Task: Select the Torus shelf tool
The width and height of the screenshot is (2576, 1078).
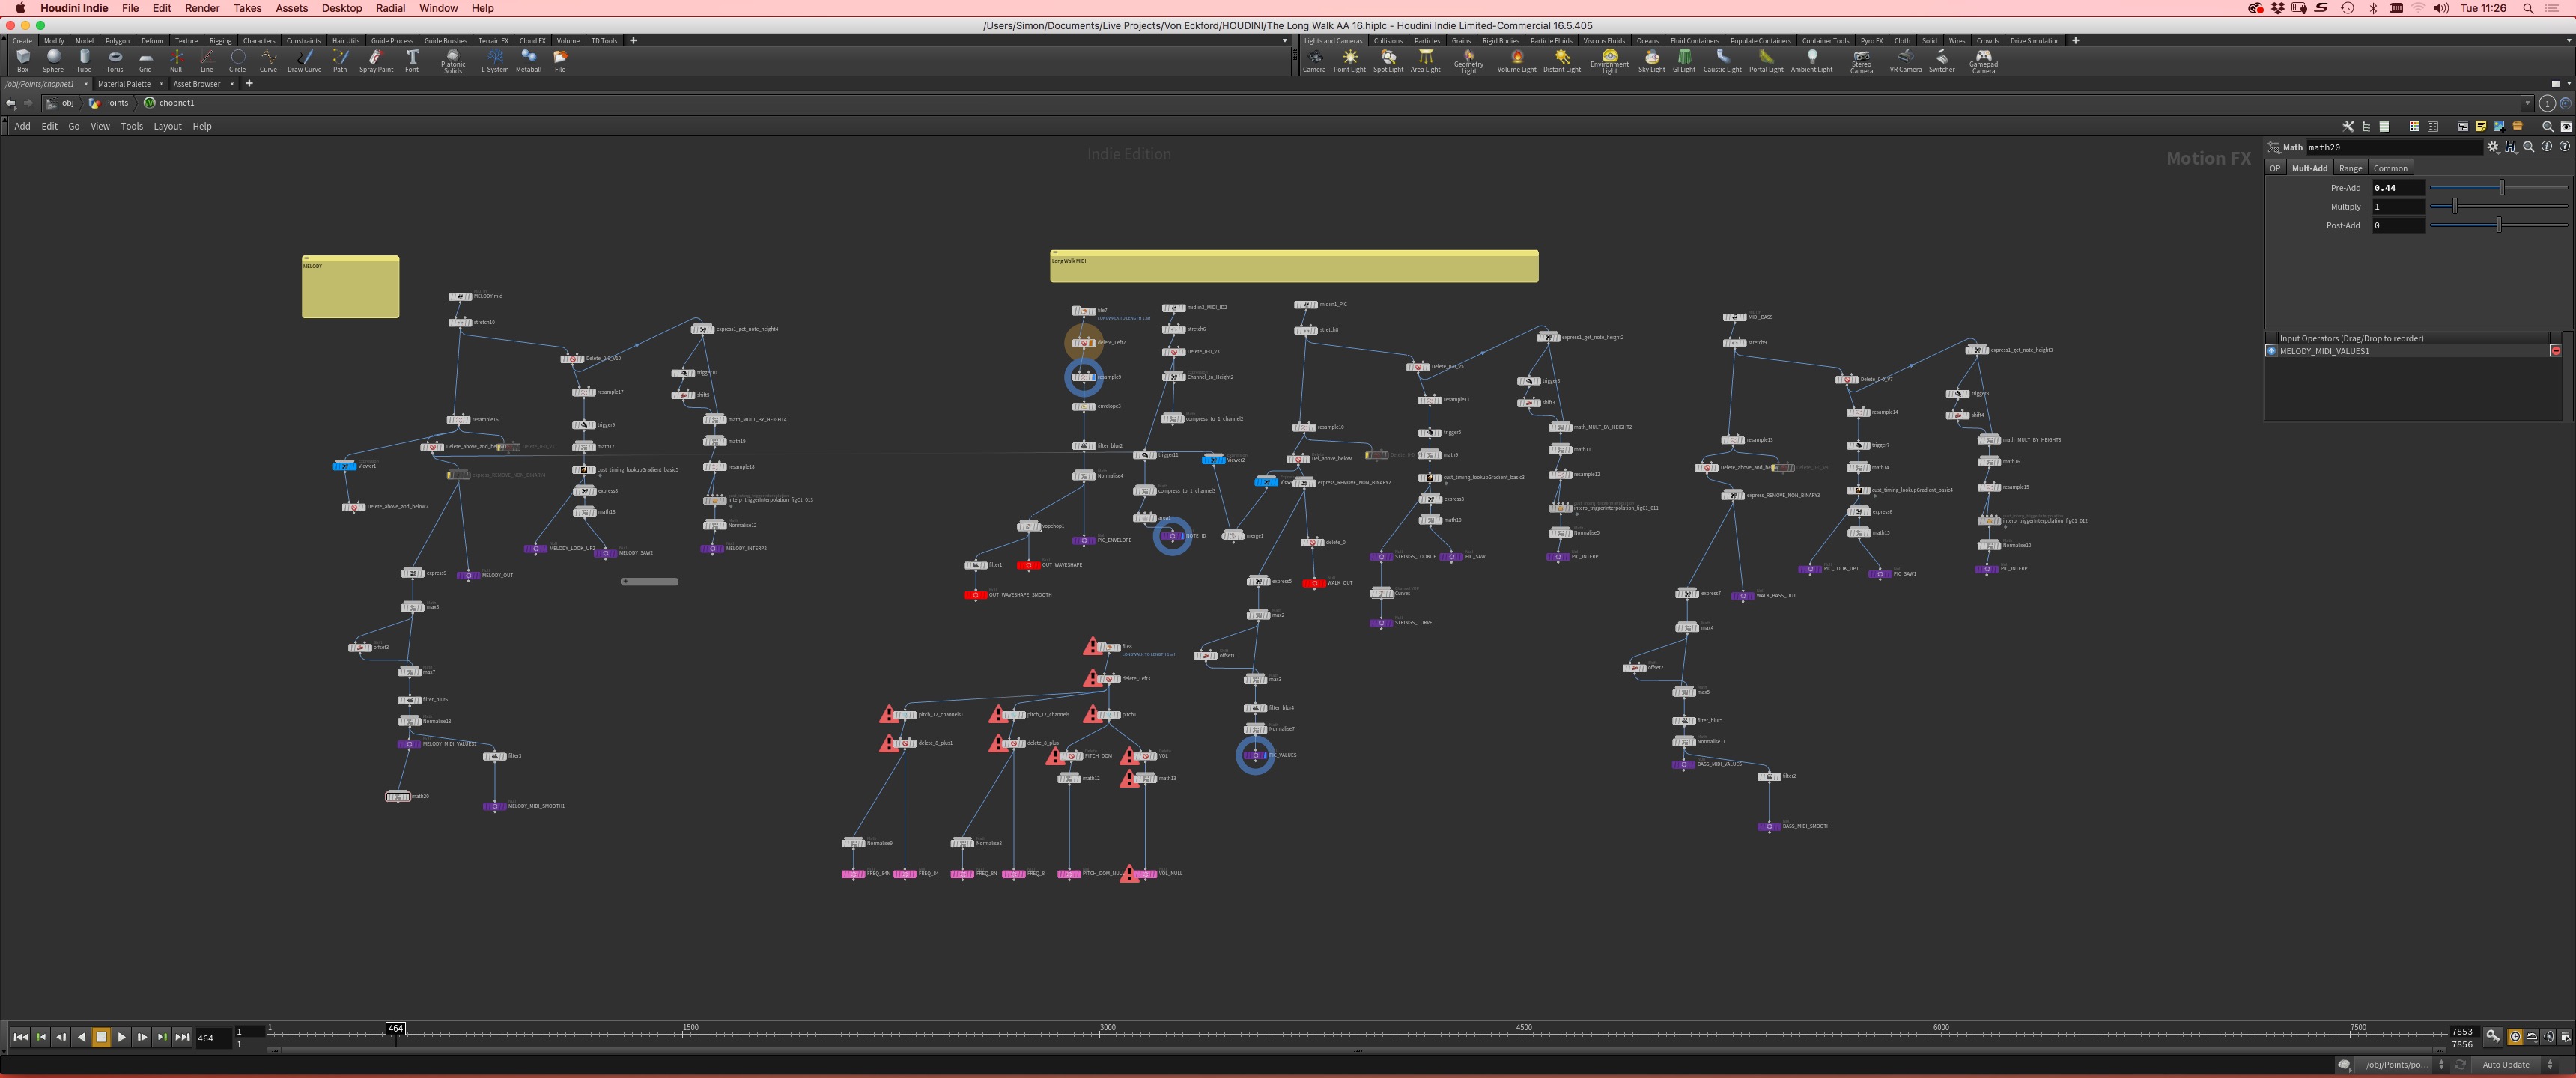Action: coord(114,60)
